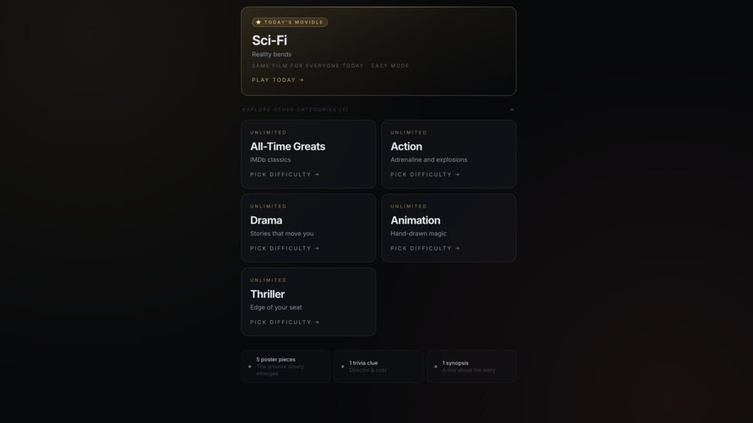Click arrow icon on Animation card

pos(457,248)
